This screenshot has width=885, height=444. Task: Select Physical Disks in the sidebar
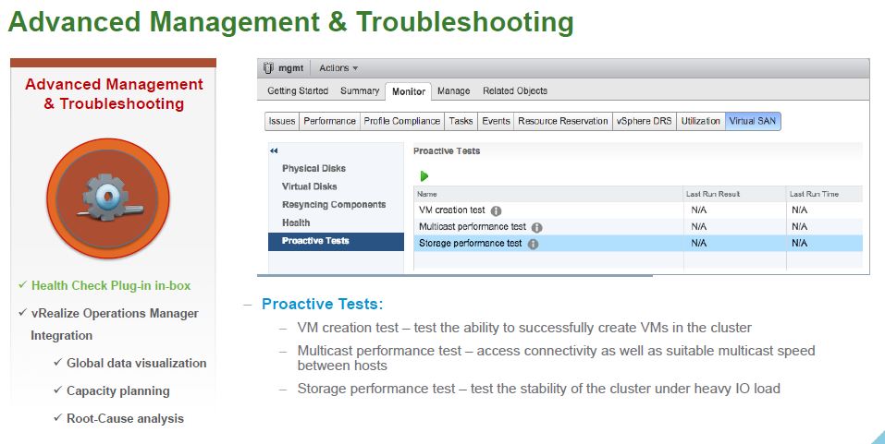(x=313, y=169)
